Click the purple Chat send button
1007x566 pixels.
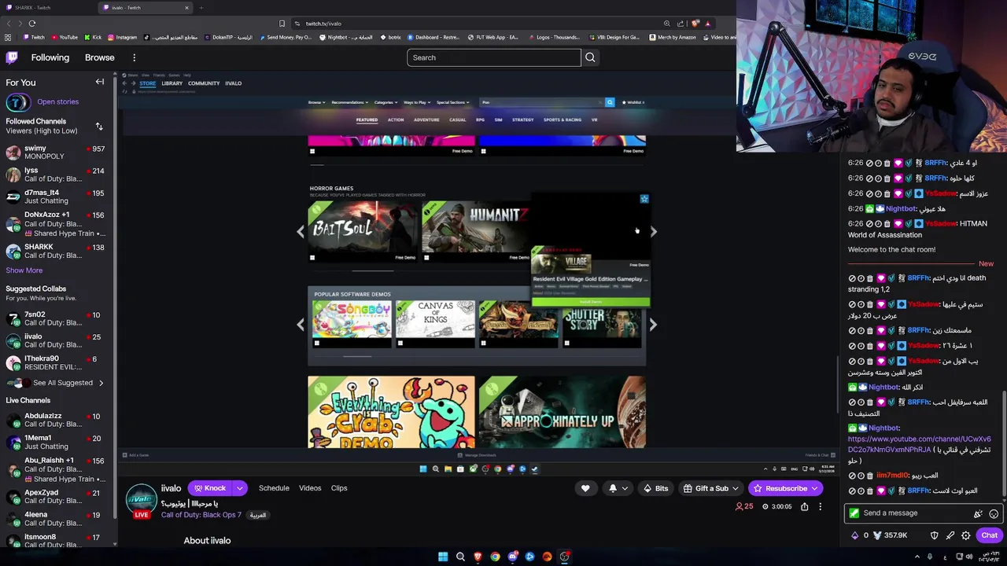(989, 535)
